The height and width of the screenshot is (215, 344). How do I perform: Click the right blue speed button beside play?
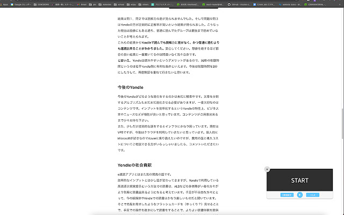[312, 195]
